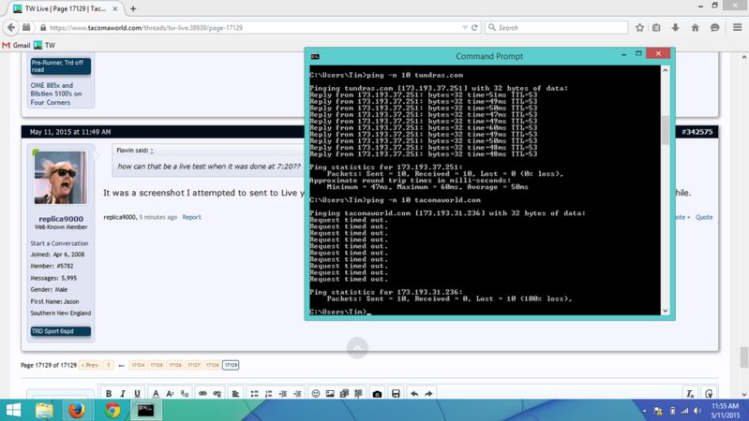This screenshot has height=421, width=749.
Task: Open the Windows Start button
Action: (13, 410)
